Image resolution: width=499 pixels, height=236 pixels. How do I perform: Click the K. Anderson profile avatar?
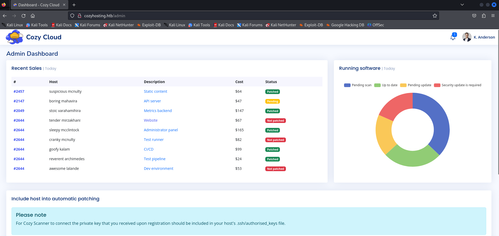coord(467,37)
